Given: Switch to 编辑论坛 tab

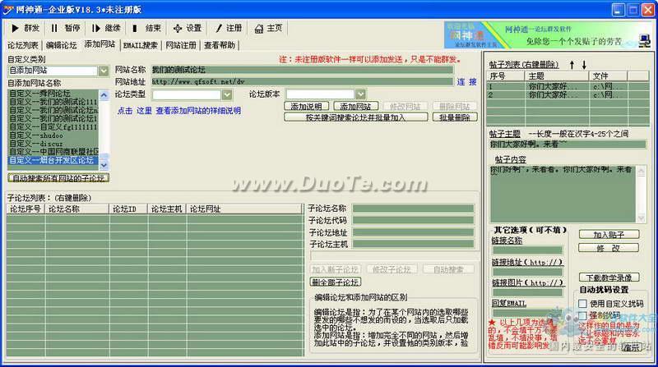Looking at the screenshot, I should (61, 45).
